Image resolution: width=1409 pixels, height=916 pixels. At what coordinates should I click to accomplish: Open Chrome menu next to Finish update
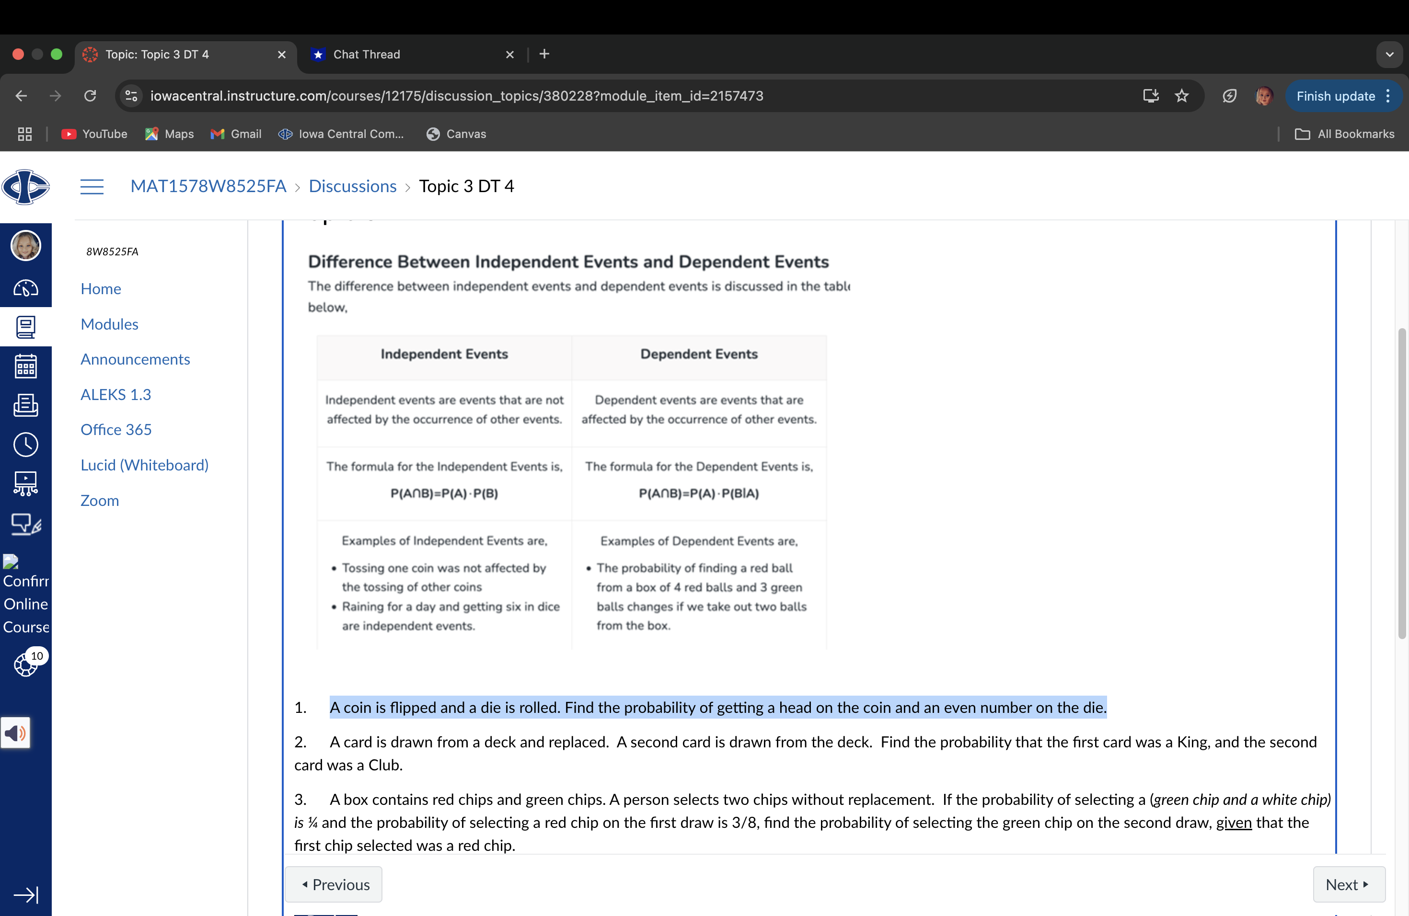pyautogui.click(x=1388, y=96)
